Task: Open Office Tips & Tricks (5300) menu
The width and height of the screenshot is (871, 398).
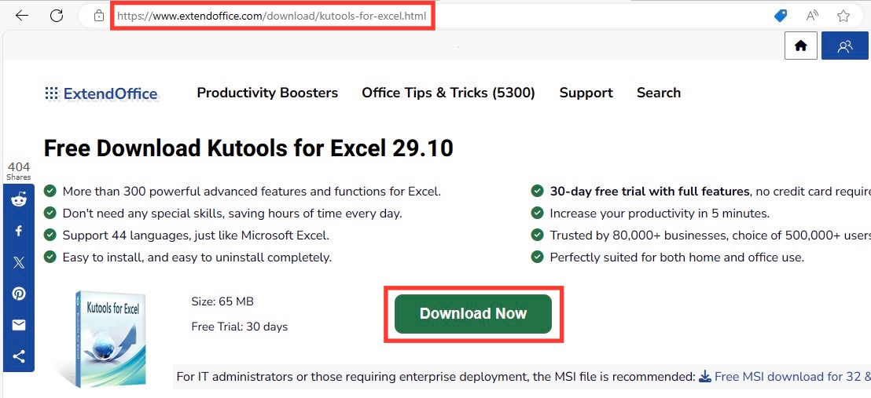Action: tap(448, 93)
